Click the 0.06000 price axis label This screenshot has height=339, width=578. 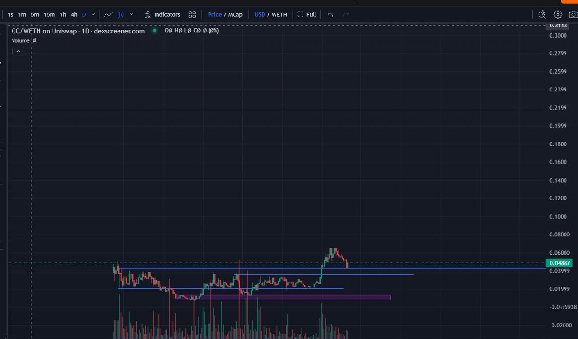pyautogui.click(x=560, y=252)
